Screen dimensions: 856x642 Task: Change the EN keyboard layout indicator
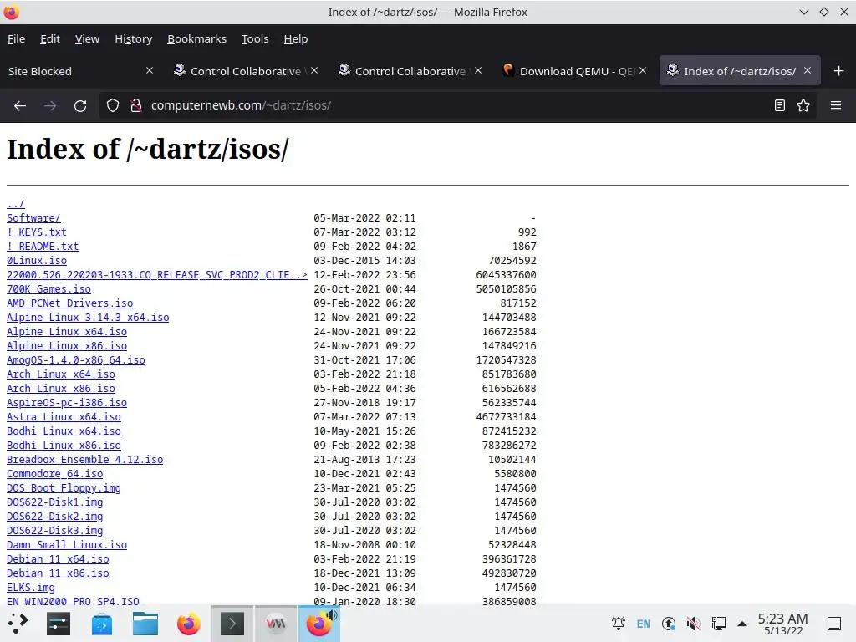click(644, 624)
